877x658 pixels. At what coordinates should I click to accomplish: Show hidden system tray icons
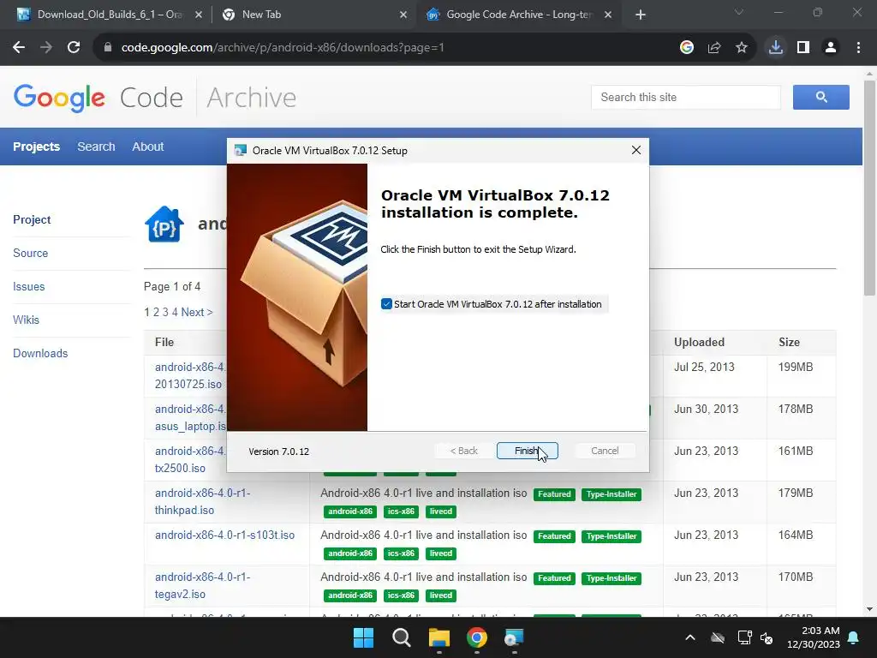(x=690, y=637)
